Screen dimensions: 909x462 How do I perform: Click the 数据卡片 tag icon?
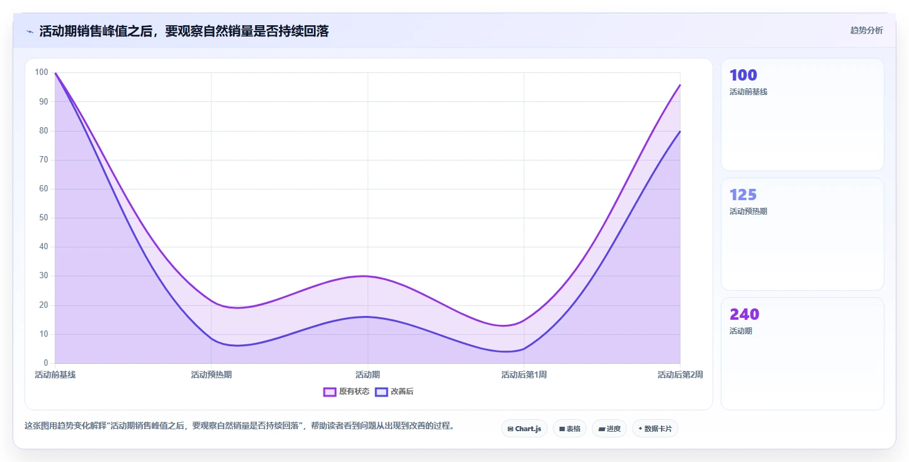pos(640,429)
